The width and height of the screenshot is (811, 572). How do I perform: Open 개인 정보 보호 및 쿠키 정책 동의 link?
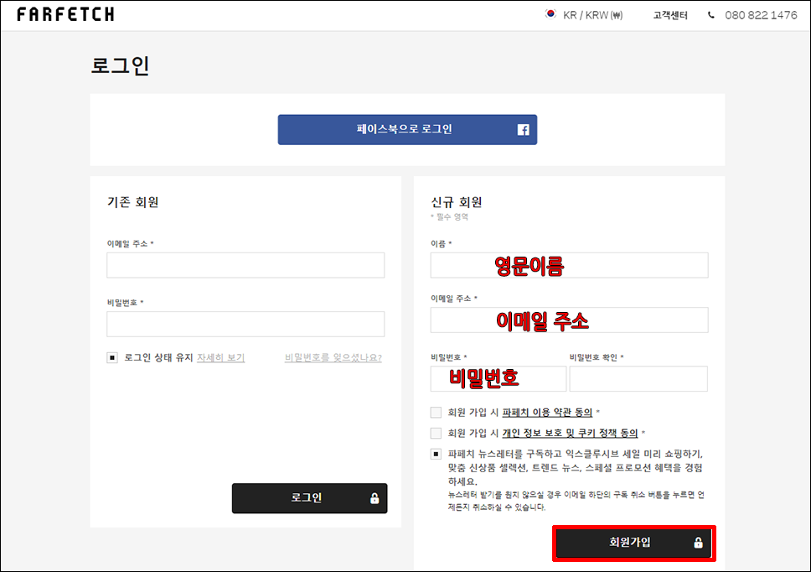pyautogui.click(x=570, y=433)
